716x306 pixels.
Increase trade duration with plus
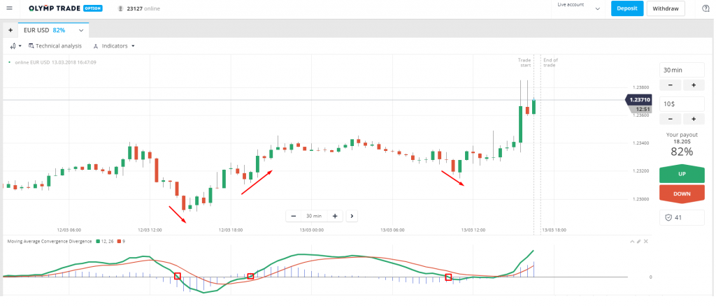693,85
